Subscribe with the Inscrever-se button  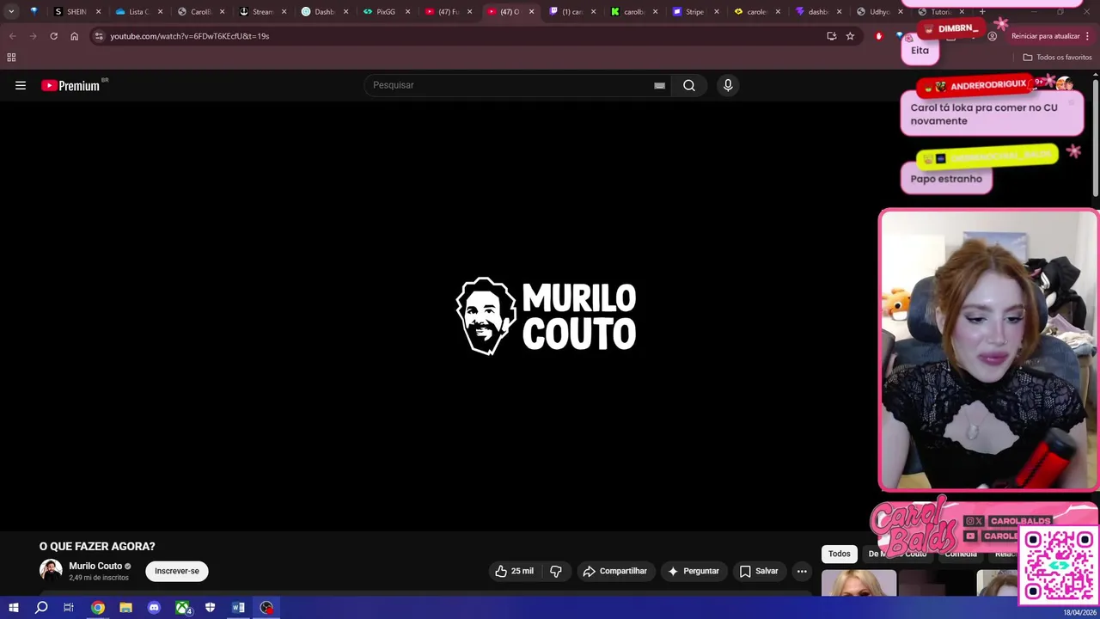[x=177, y=571]
